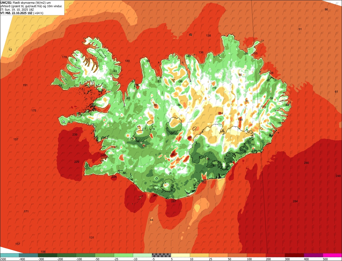The width and height of the screenshot is (342, 261).
Task: Click the flux value 292 in south Iceland
Action: click(x=173, y=155)
